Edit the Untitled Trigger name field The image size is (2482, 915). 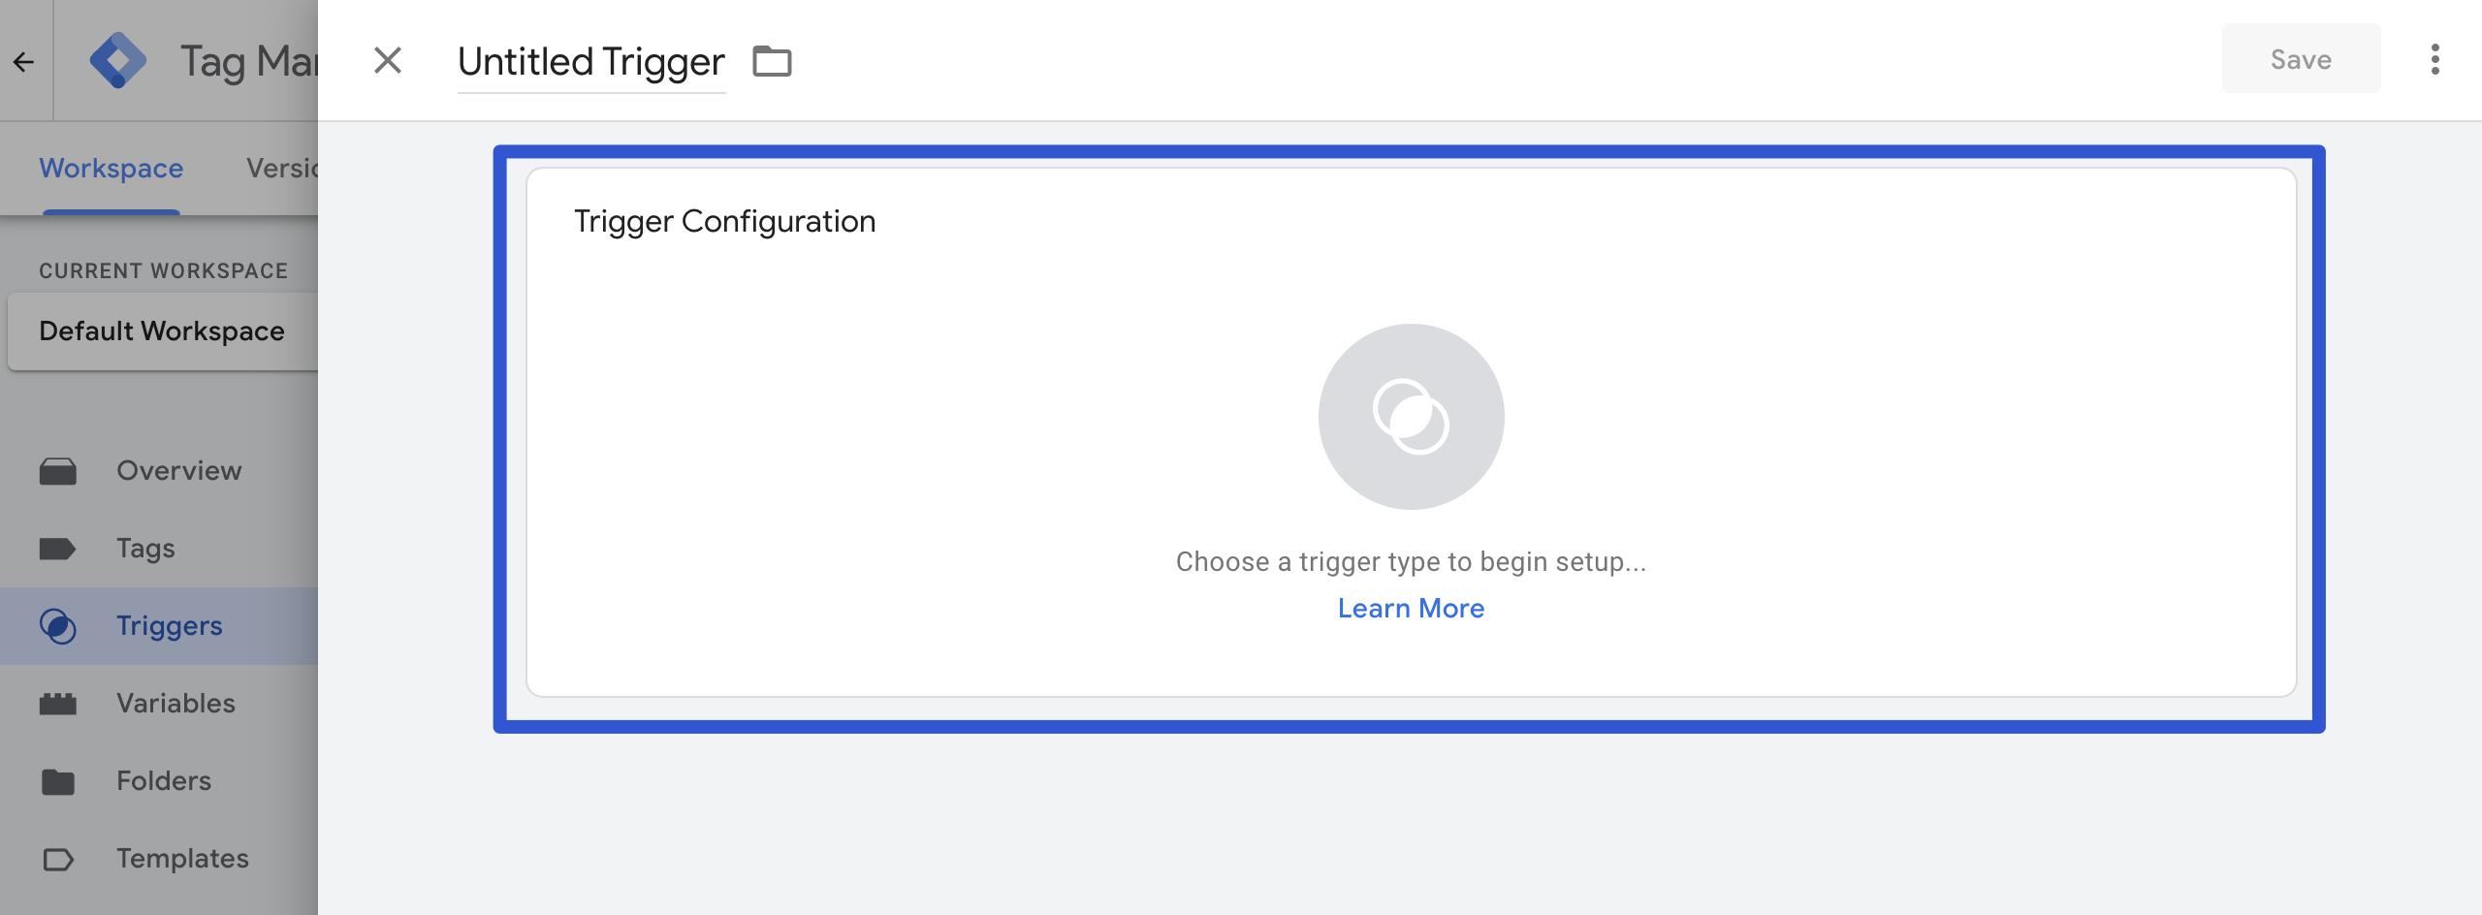click(590, 62)
